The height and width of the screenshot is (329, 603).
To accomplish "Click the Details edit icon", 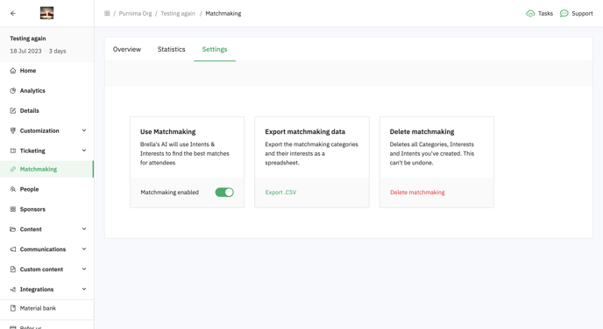I will pos(13,110).
